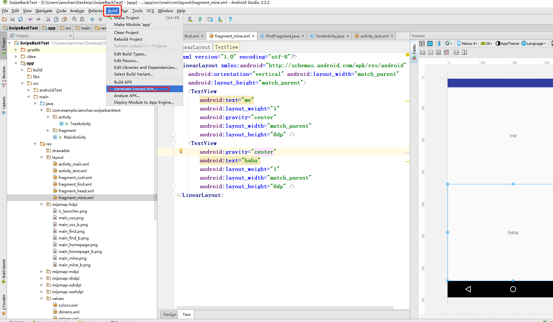
Task: Click the Convert orientation icon in preview toolbar
Action: tap(423, 52)
